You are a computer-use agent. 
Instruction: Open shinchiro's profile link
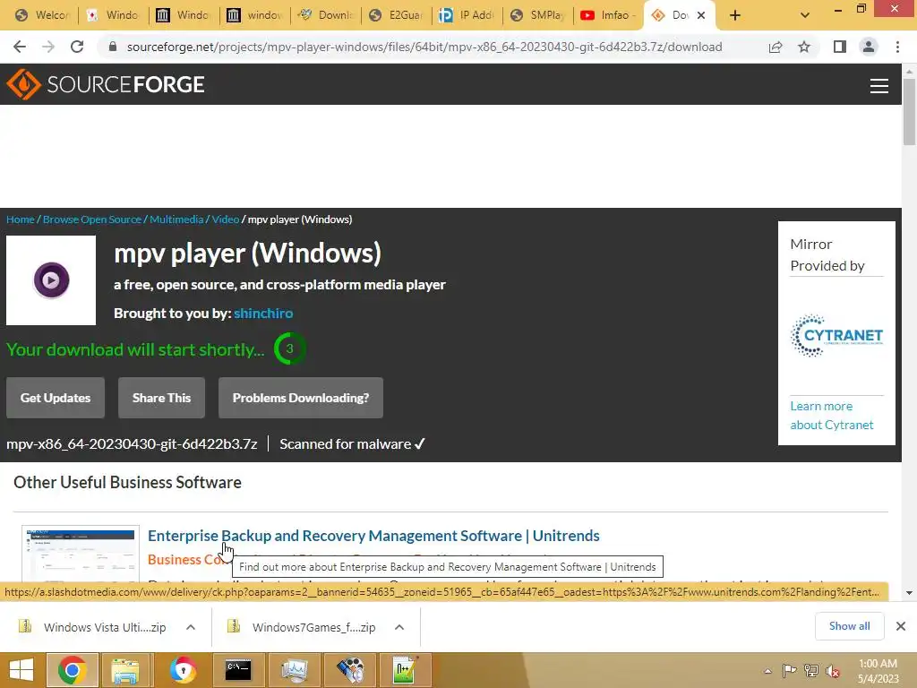(x=263, y=314)
